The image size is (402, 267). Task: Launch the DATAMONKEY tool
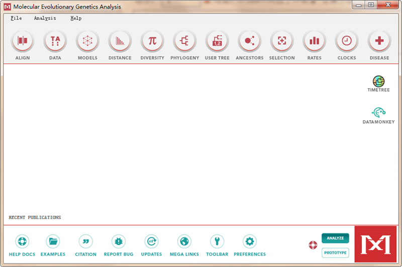point(379,112)
